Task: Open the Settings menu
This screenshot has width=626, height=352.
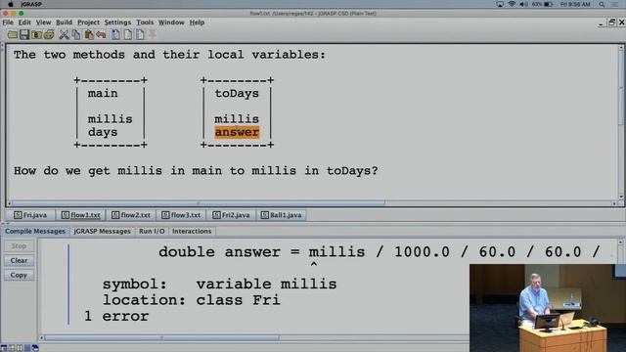Action: pyautogui.click(x=117, y=22)
